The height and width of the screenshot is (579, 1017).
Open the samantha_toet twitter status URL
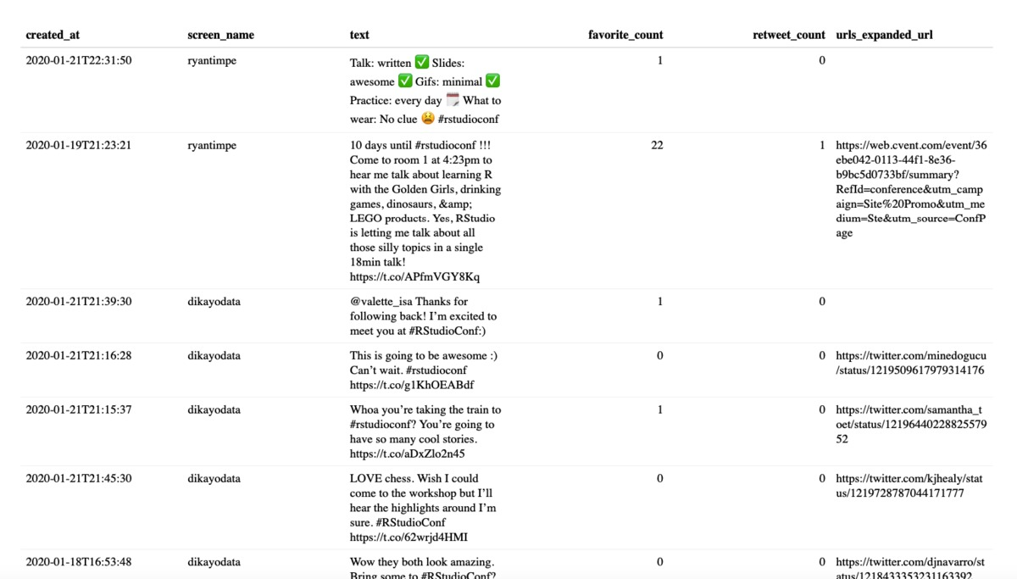click(x=911, y=424)
